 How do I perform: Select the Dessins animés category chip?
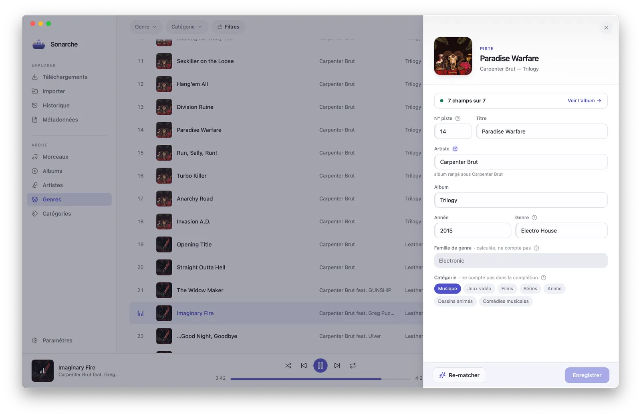pyautogui.click(x=456, y=302)
